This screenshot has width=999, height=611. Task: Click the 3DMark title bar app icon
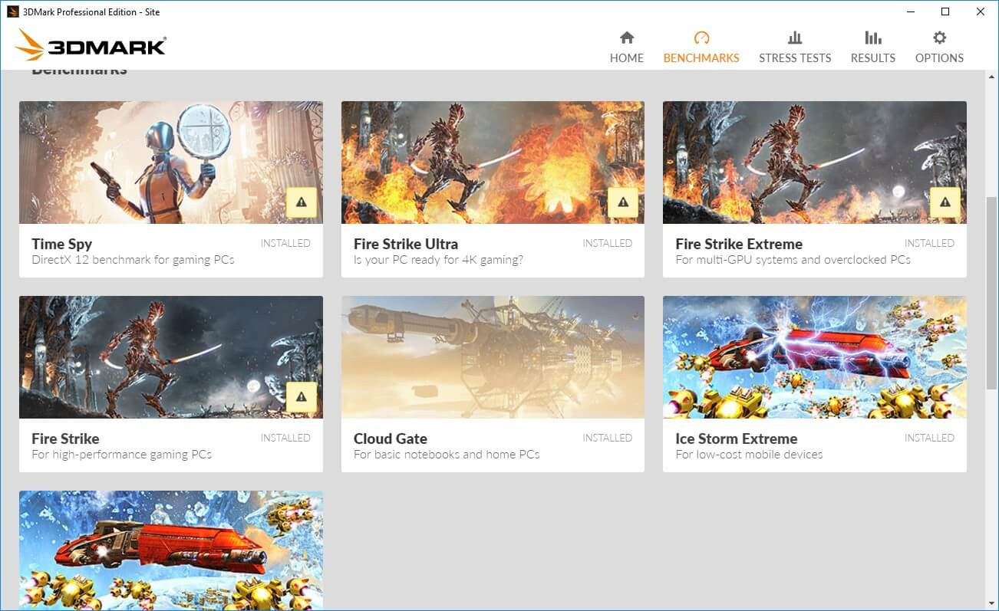12,11
